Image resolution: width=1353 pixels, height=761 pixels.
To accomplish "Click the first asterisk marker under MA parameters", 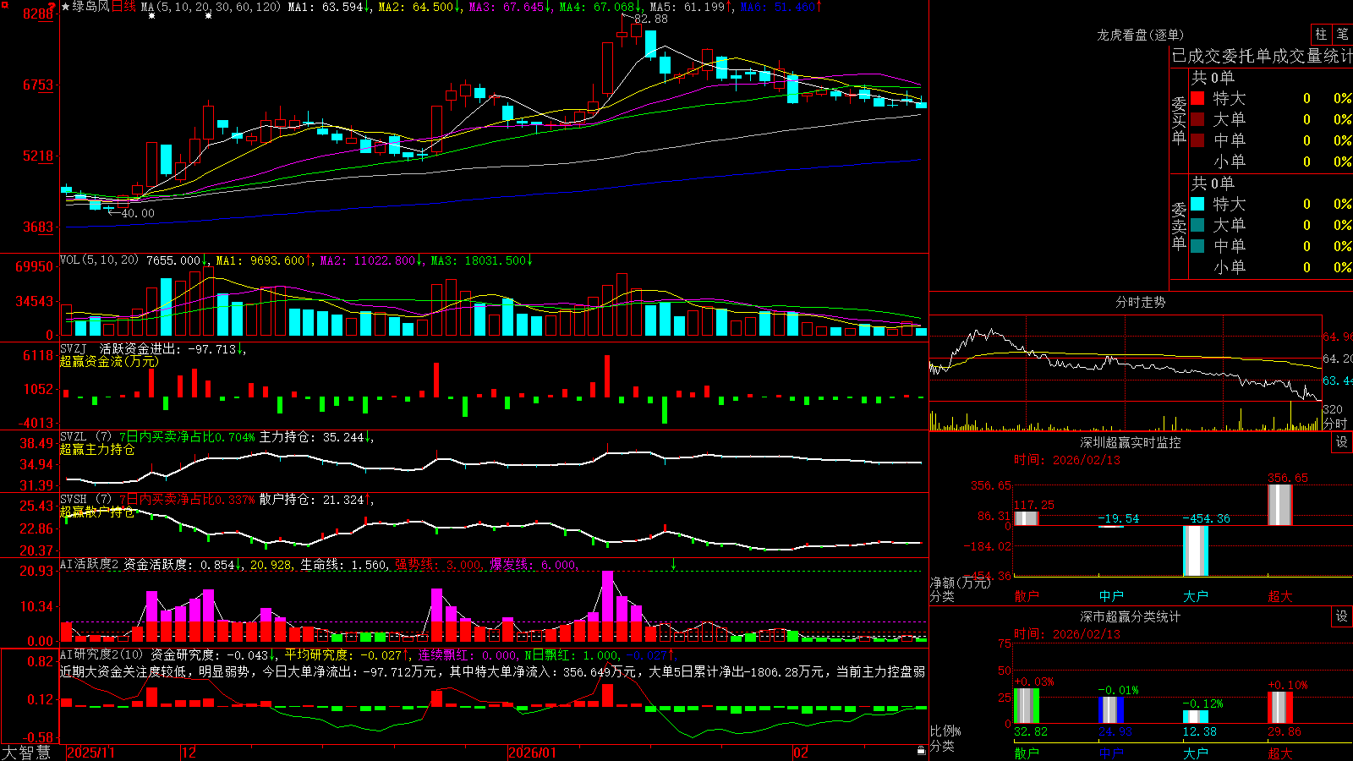I will click(151, 16).
